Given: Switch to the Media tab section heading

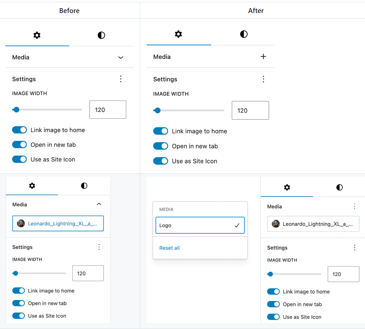Looking at the screenshot, I should pos(21,57).
